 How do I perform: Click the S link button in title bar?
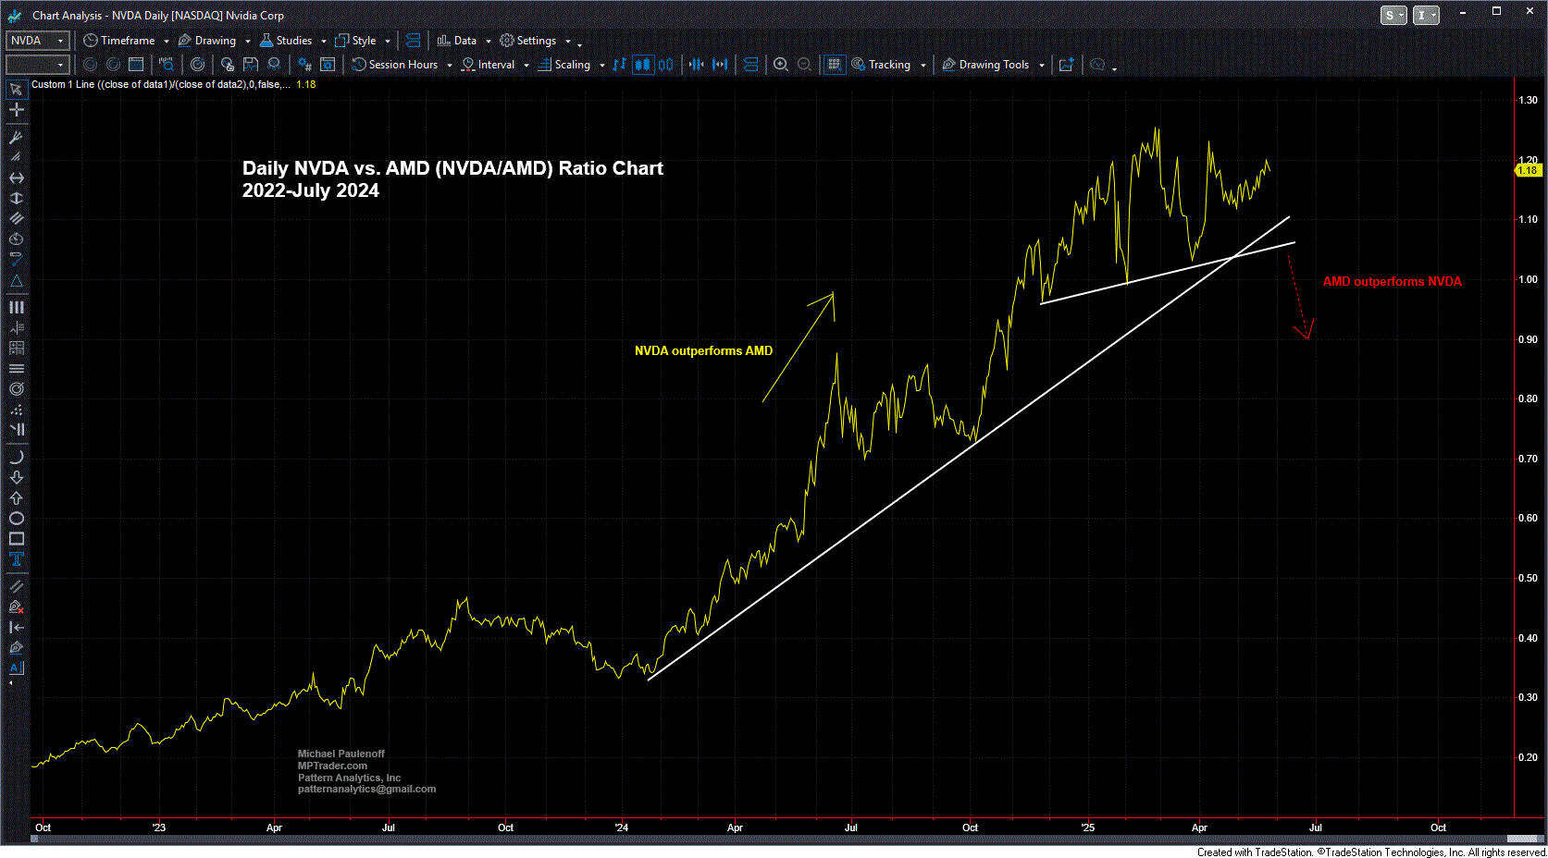pyautogui.click(x=1393, y=15)
